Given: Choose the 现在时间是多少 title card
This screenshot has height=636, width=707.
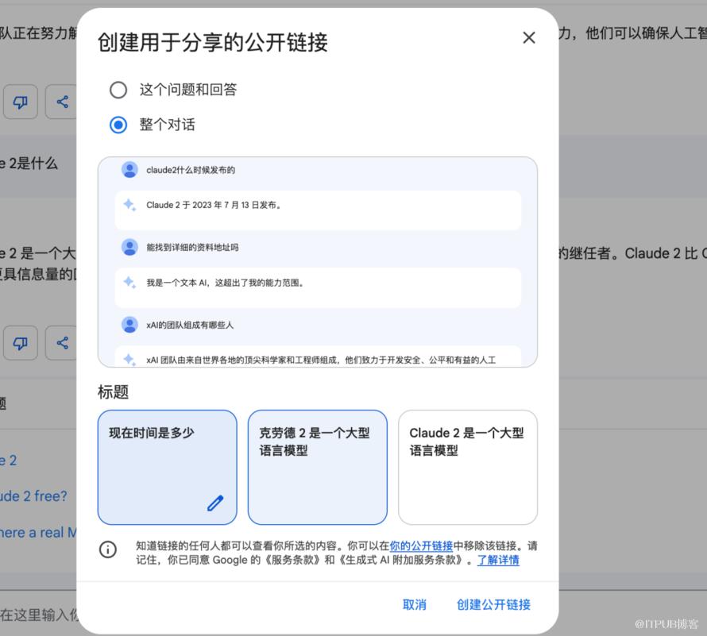Looking at the screenshot, I should click(x=168, y=467).
